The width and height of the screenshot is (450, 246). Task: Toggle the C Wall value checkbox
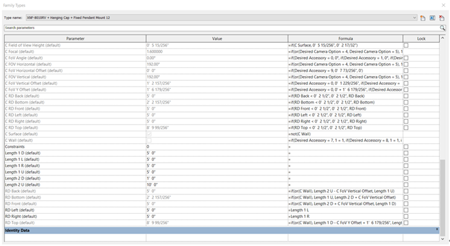pyautogui.click(x=148, y=140)
